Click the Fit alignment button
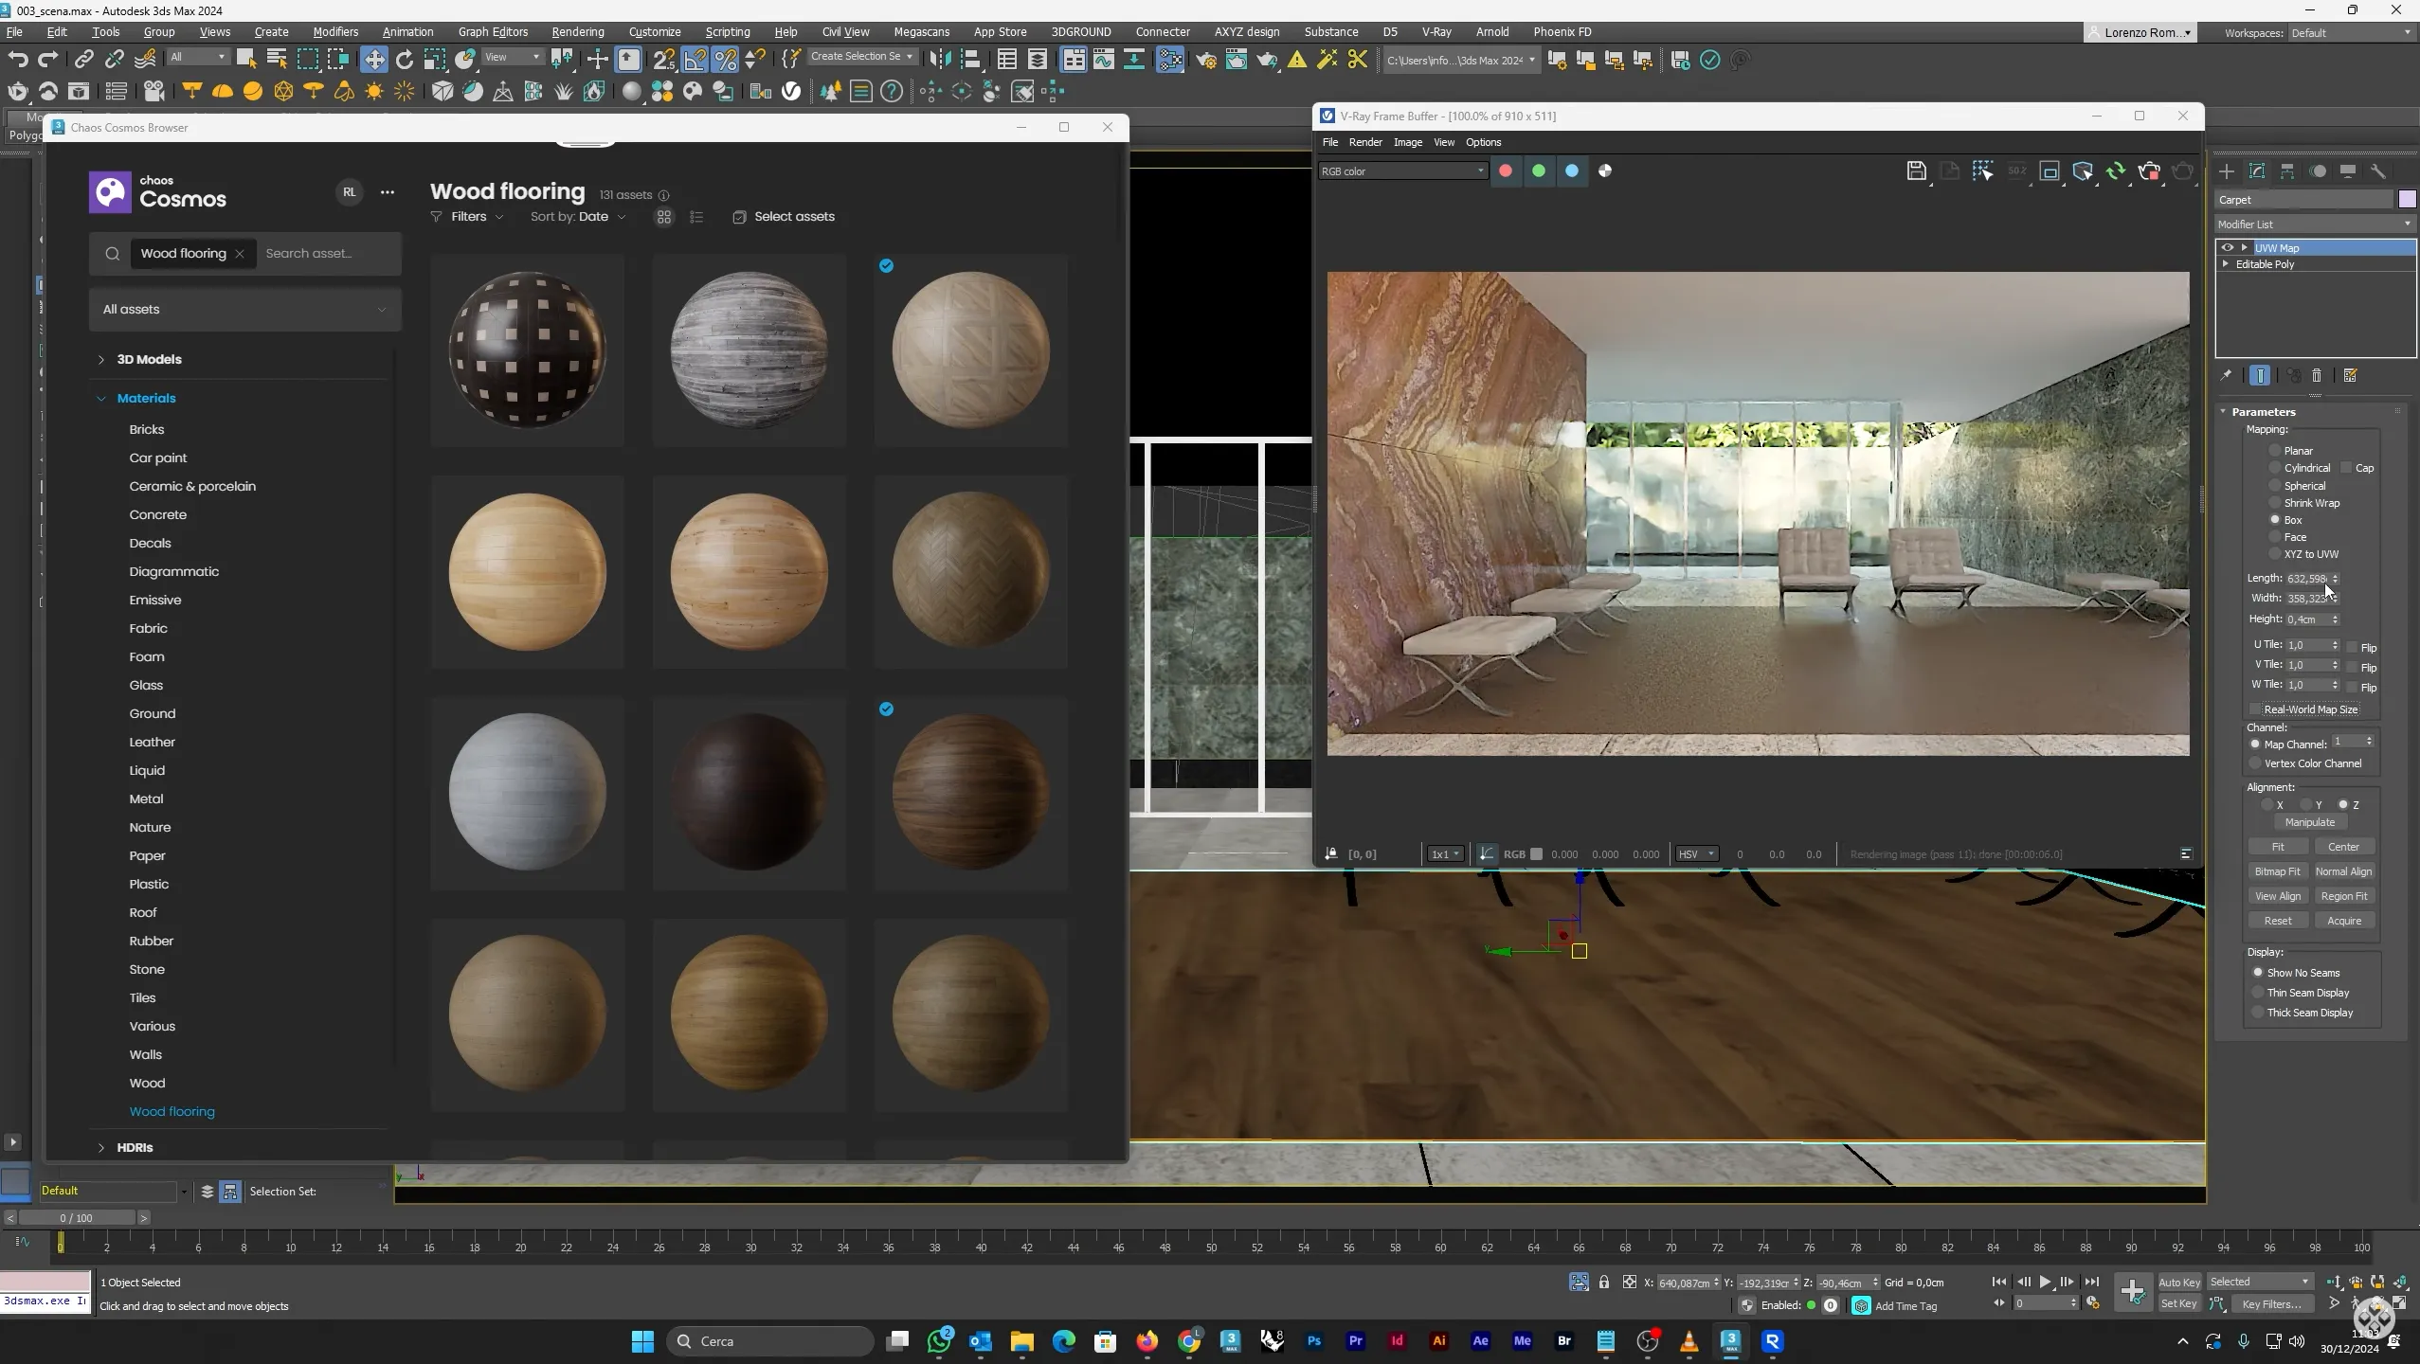Screen dimensions: 2420x1364 [x=2278, y=847]
